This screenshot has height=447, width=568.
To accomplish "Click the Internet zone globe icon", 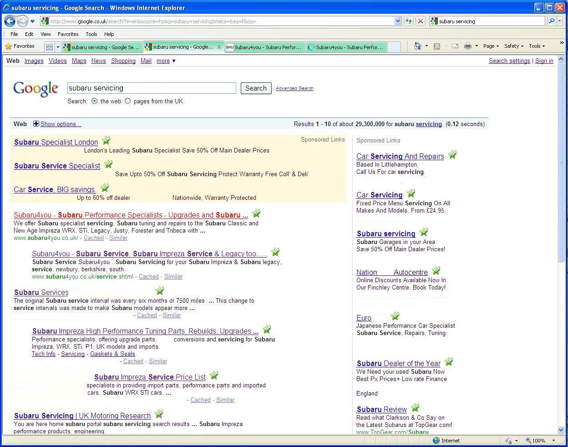I will tap(436, 440).
